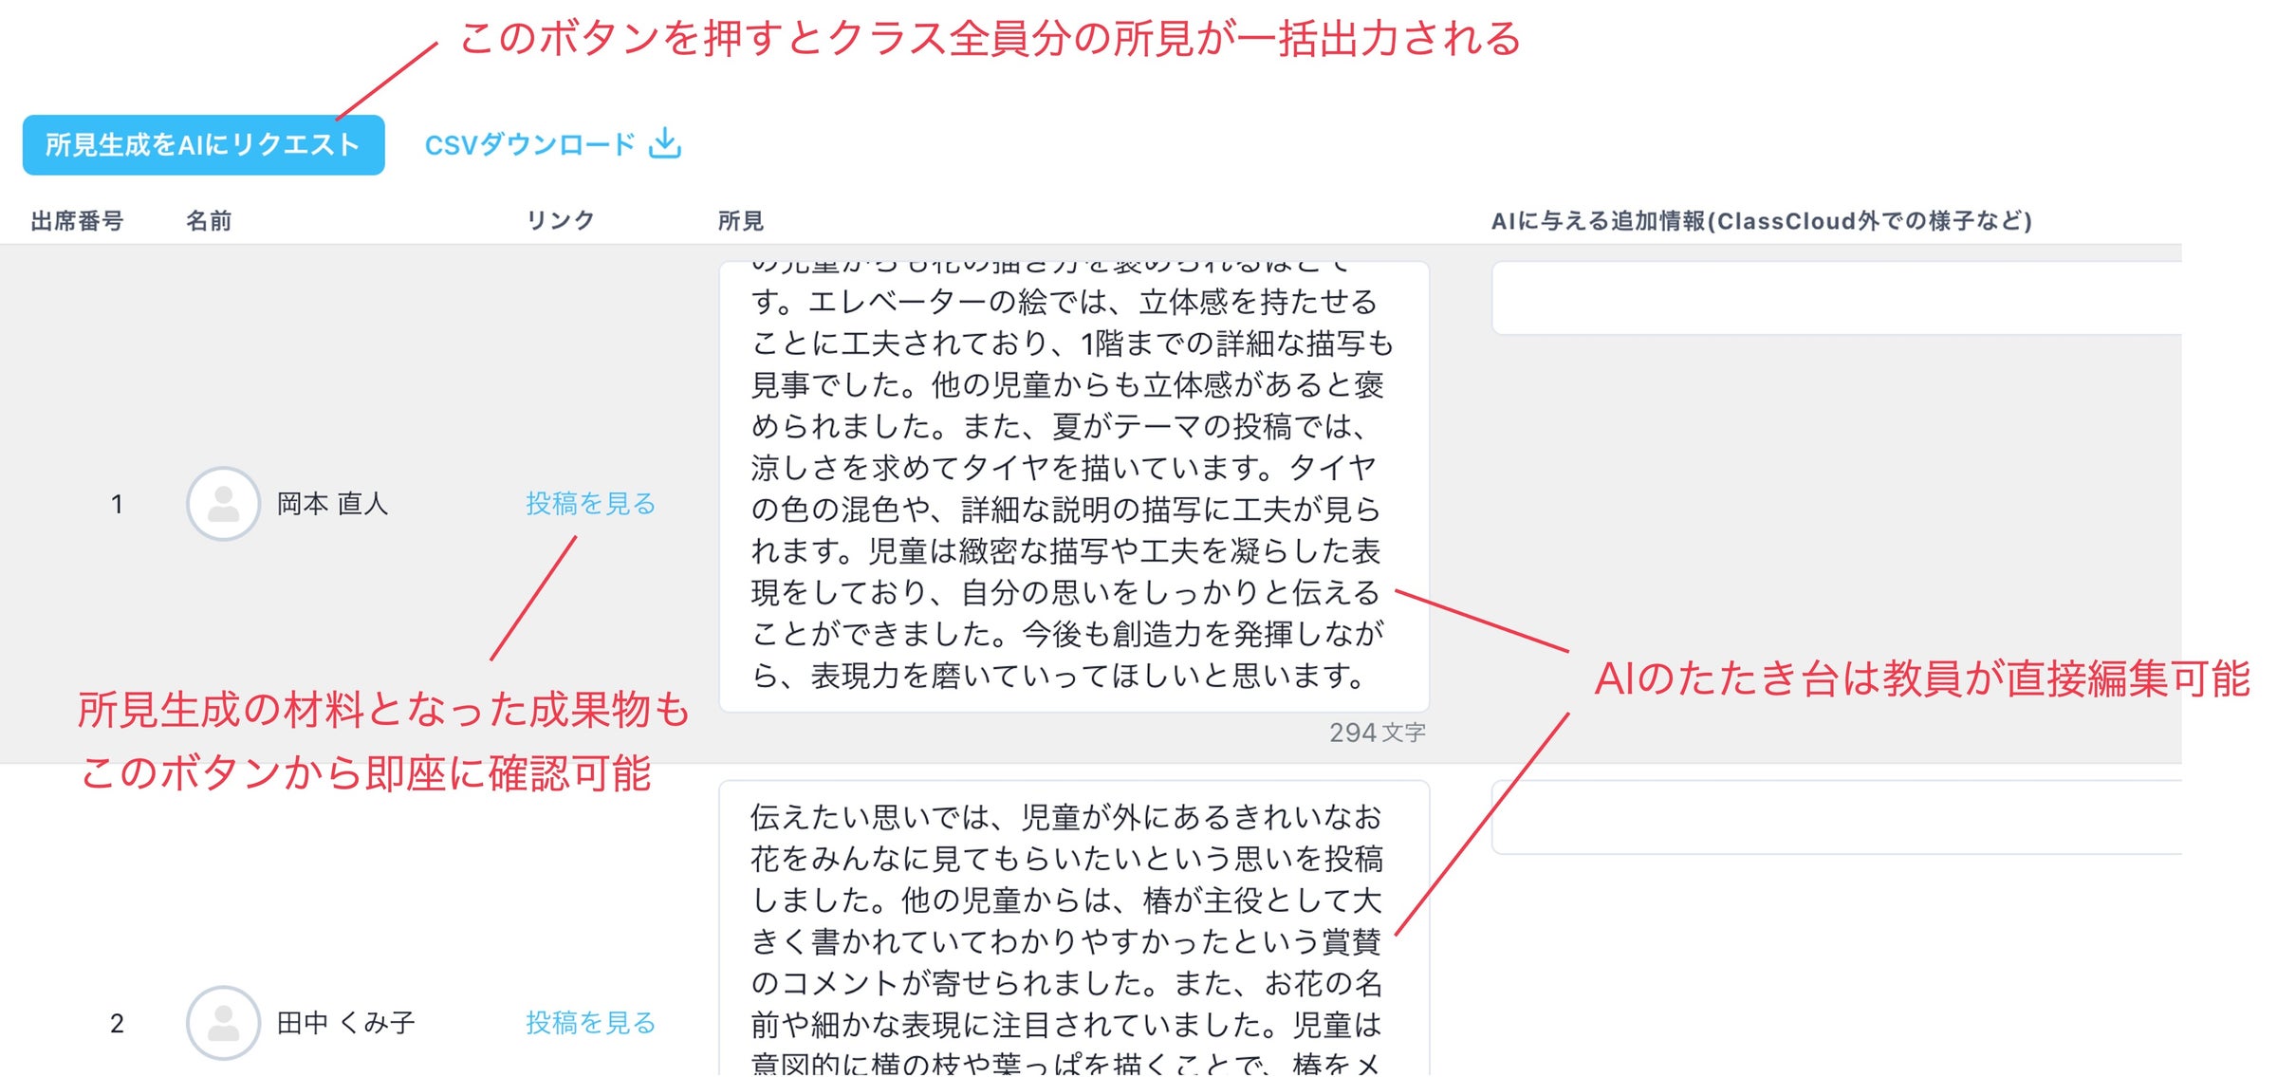Image resolution: width=2277 pixels, height=1077 pixels.
Task: Click the リンク column header
Action: [x=560, y=220]
